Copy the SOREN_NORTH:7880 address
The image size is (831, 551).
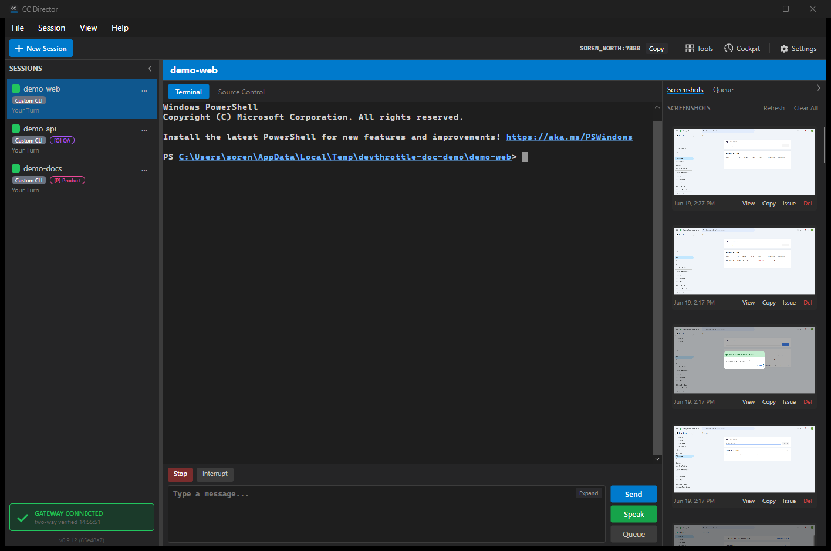[x=656, y=49]
